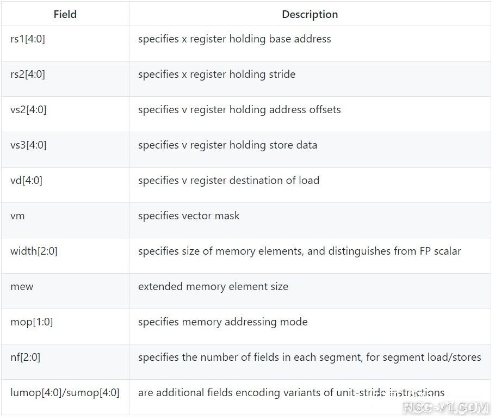Click the RISC-V1.COM watermark
The width and height of the screenshot is (495, 419).
point(445,408)
